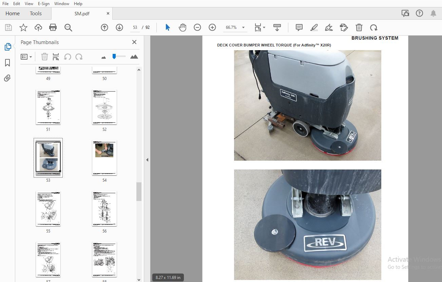
Task: Open the scrolling mode (keyboard) tool icon
Action: pyautogui.click(x=277, y=28)
